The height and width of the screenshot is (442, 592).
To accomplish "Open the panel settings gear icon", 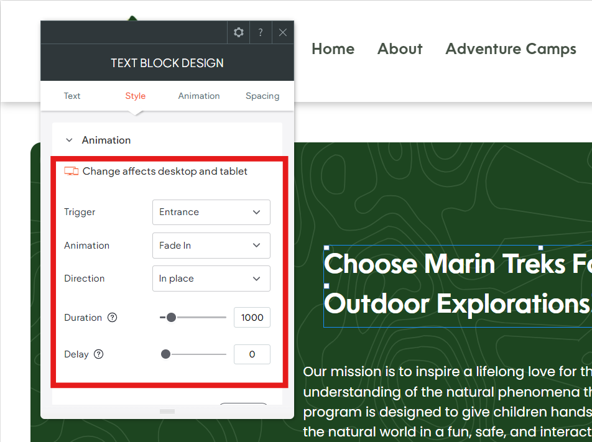I will pos(238,32).
